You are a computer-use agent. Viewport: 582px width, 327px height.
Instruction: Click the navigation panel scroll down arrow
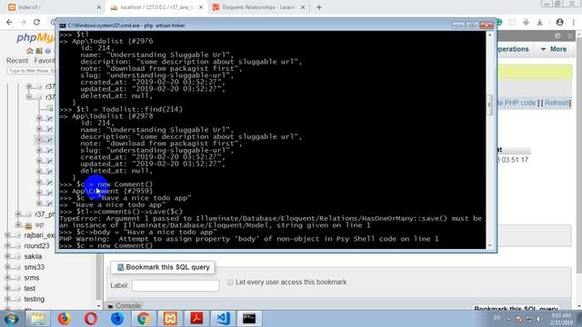(99, 306)
